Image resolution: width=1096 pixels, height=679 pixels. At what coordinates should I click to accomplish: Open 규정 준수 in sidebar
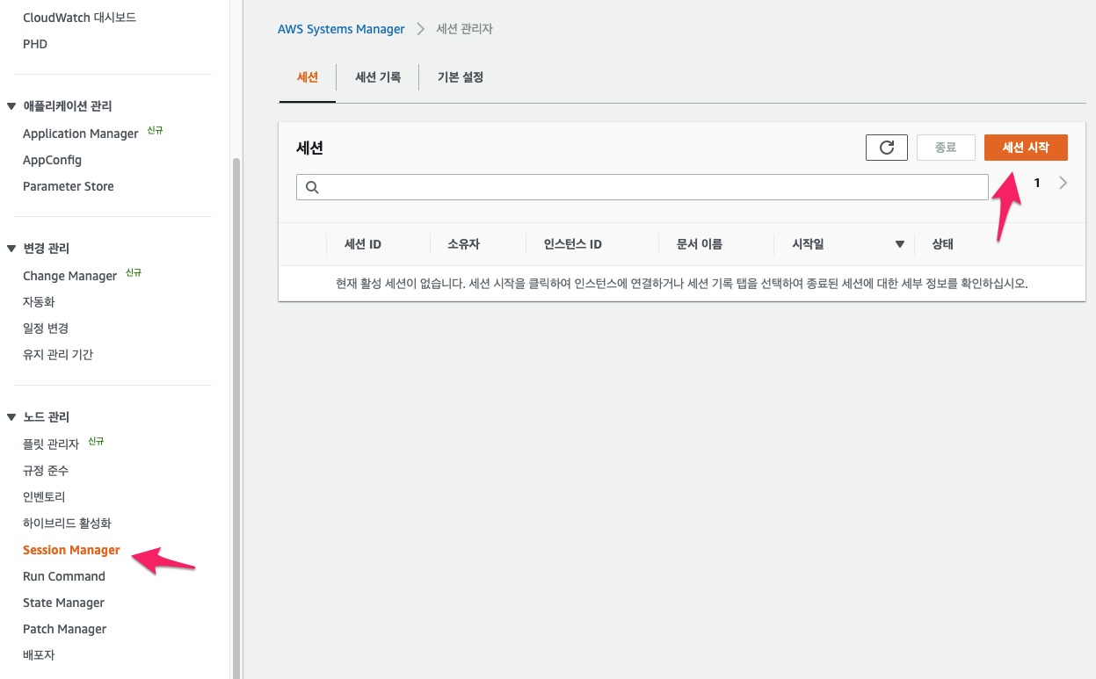pyautogui.click(x=46, y=471)
